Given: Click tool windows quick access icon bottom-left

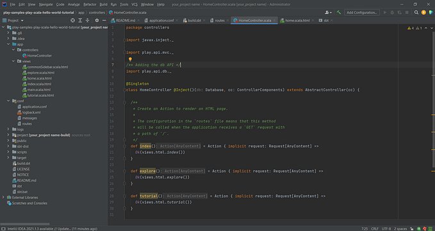Looking at the screenshot, I should click(x=4, y=229).
